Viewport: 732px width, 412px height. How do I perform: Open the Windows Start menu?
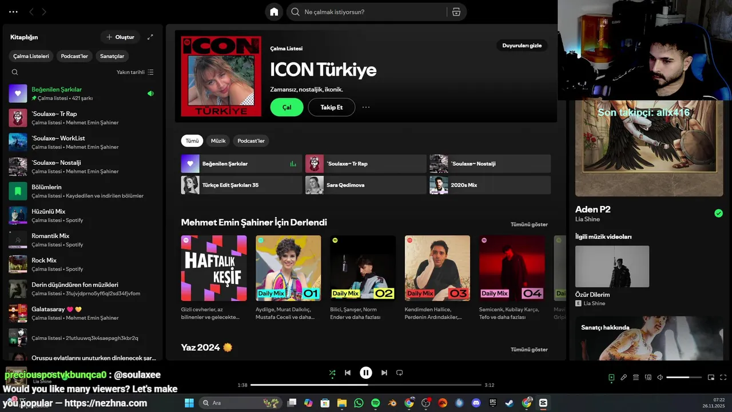click(x=189, y=403)
